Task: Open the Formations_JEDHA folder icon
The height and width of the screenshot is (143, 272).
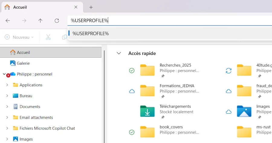Action: 147,91
